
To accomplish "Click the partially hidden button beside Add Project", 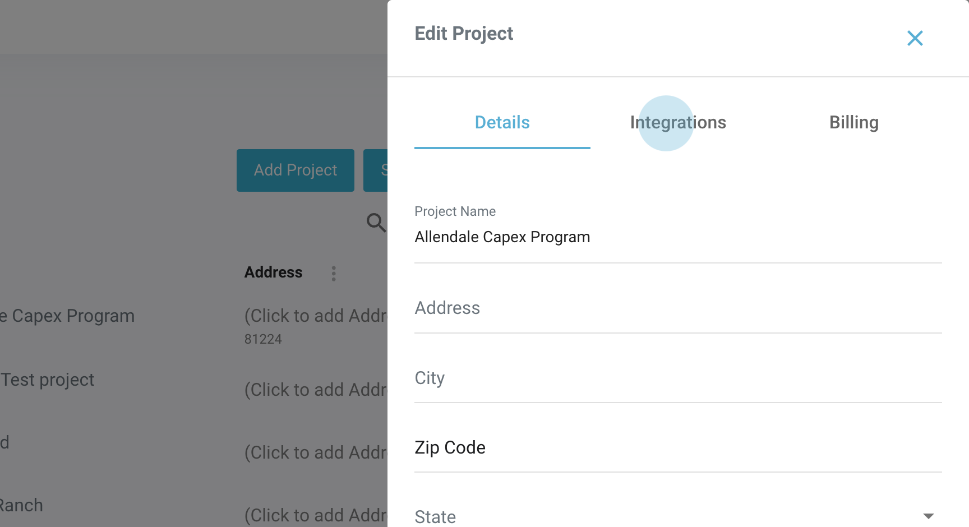I will coord(376,170).
